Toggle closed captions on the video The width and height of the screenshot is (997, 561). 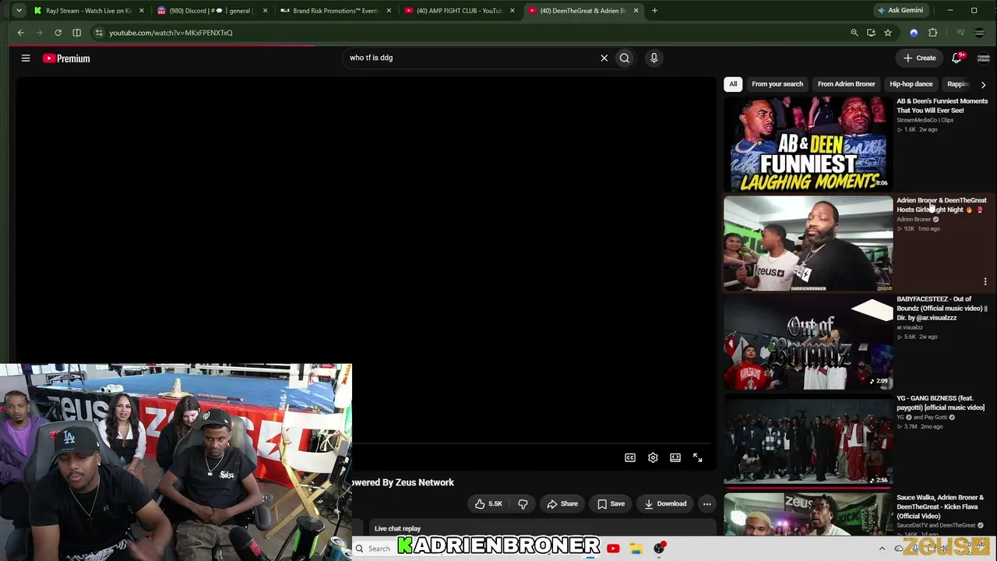[x=630, y=458]
